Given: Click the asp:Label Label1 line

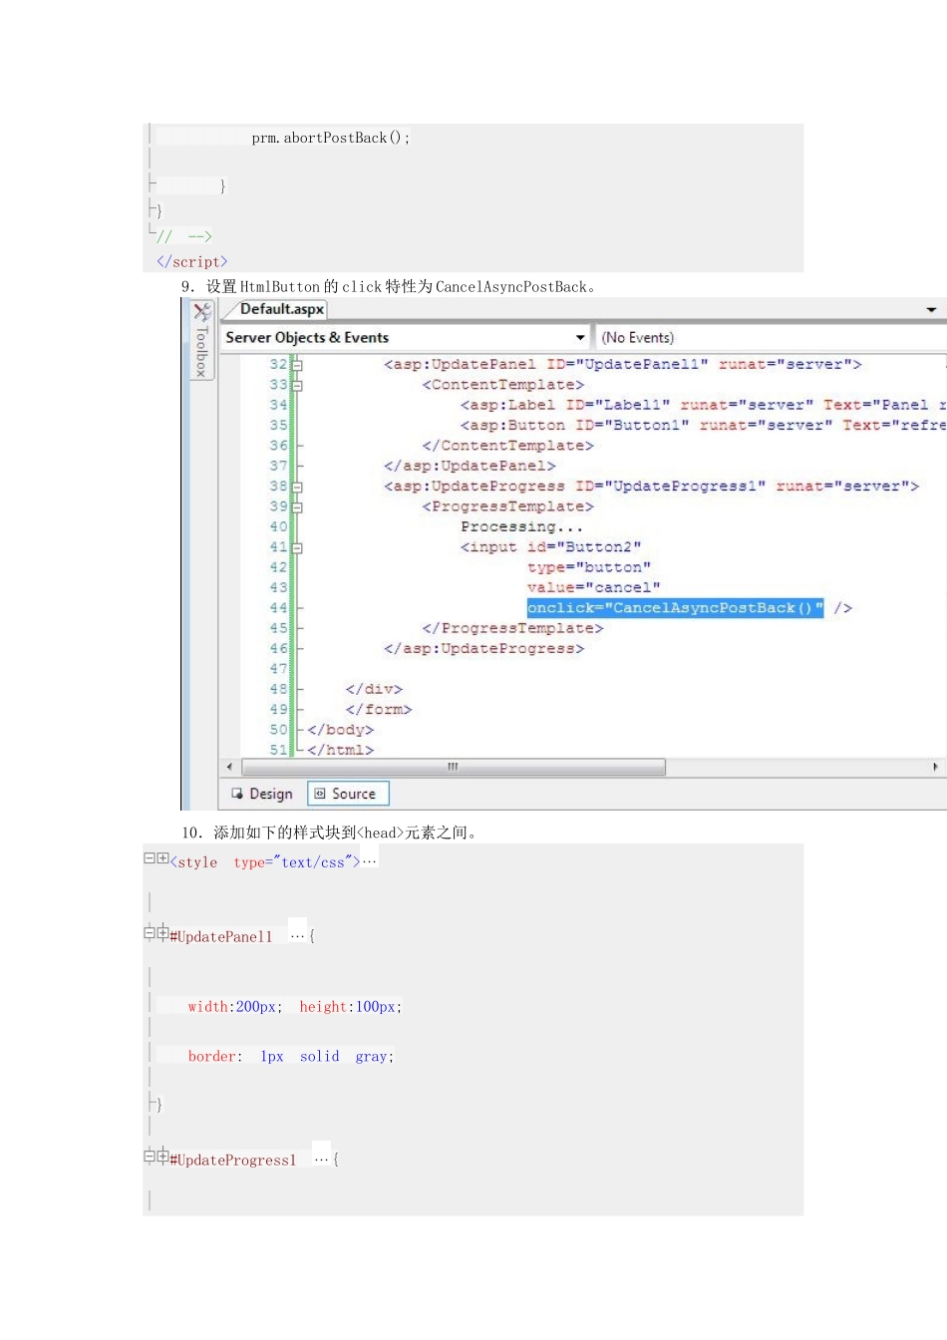Looking at the screenshot, I should point(703,405).
